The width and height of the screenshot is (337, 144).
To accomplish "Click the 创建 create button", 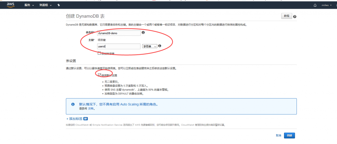I will tap(289, 135).
